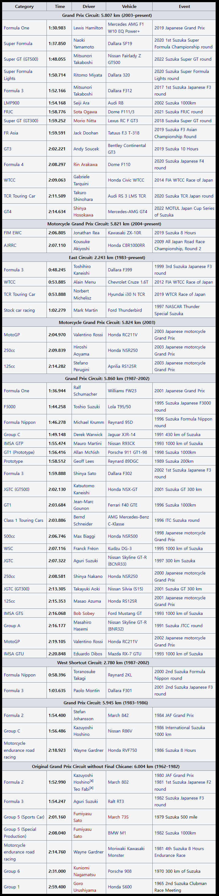Image resolution: width=219 pixels, height=896 pixels.
Task: Click the Audi RS 3 LMS TCR link
Action: pyautogui.click(x=127, y=196)
